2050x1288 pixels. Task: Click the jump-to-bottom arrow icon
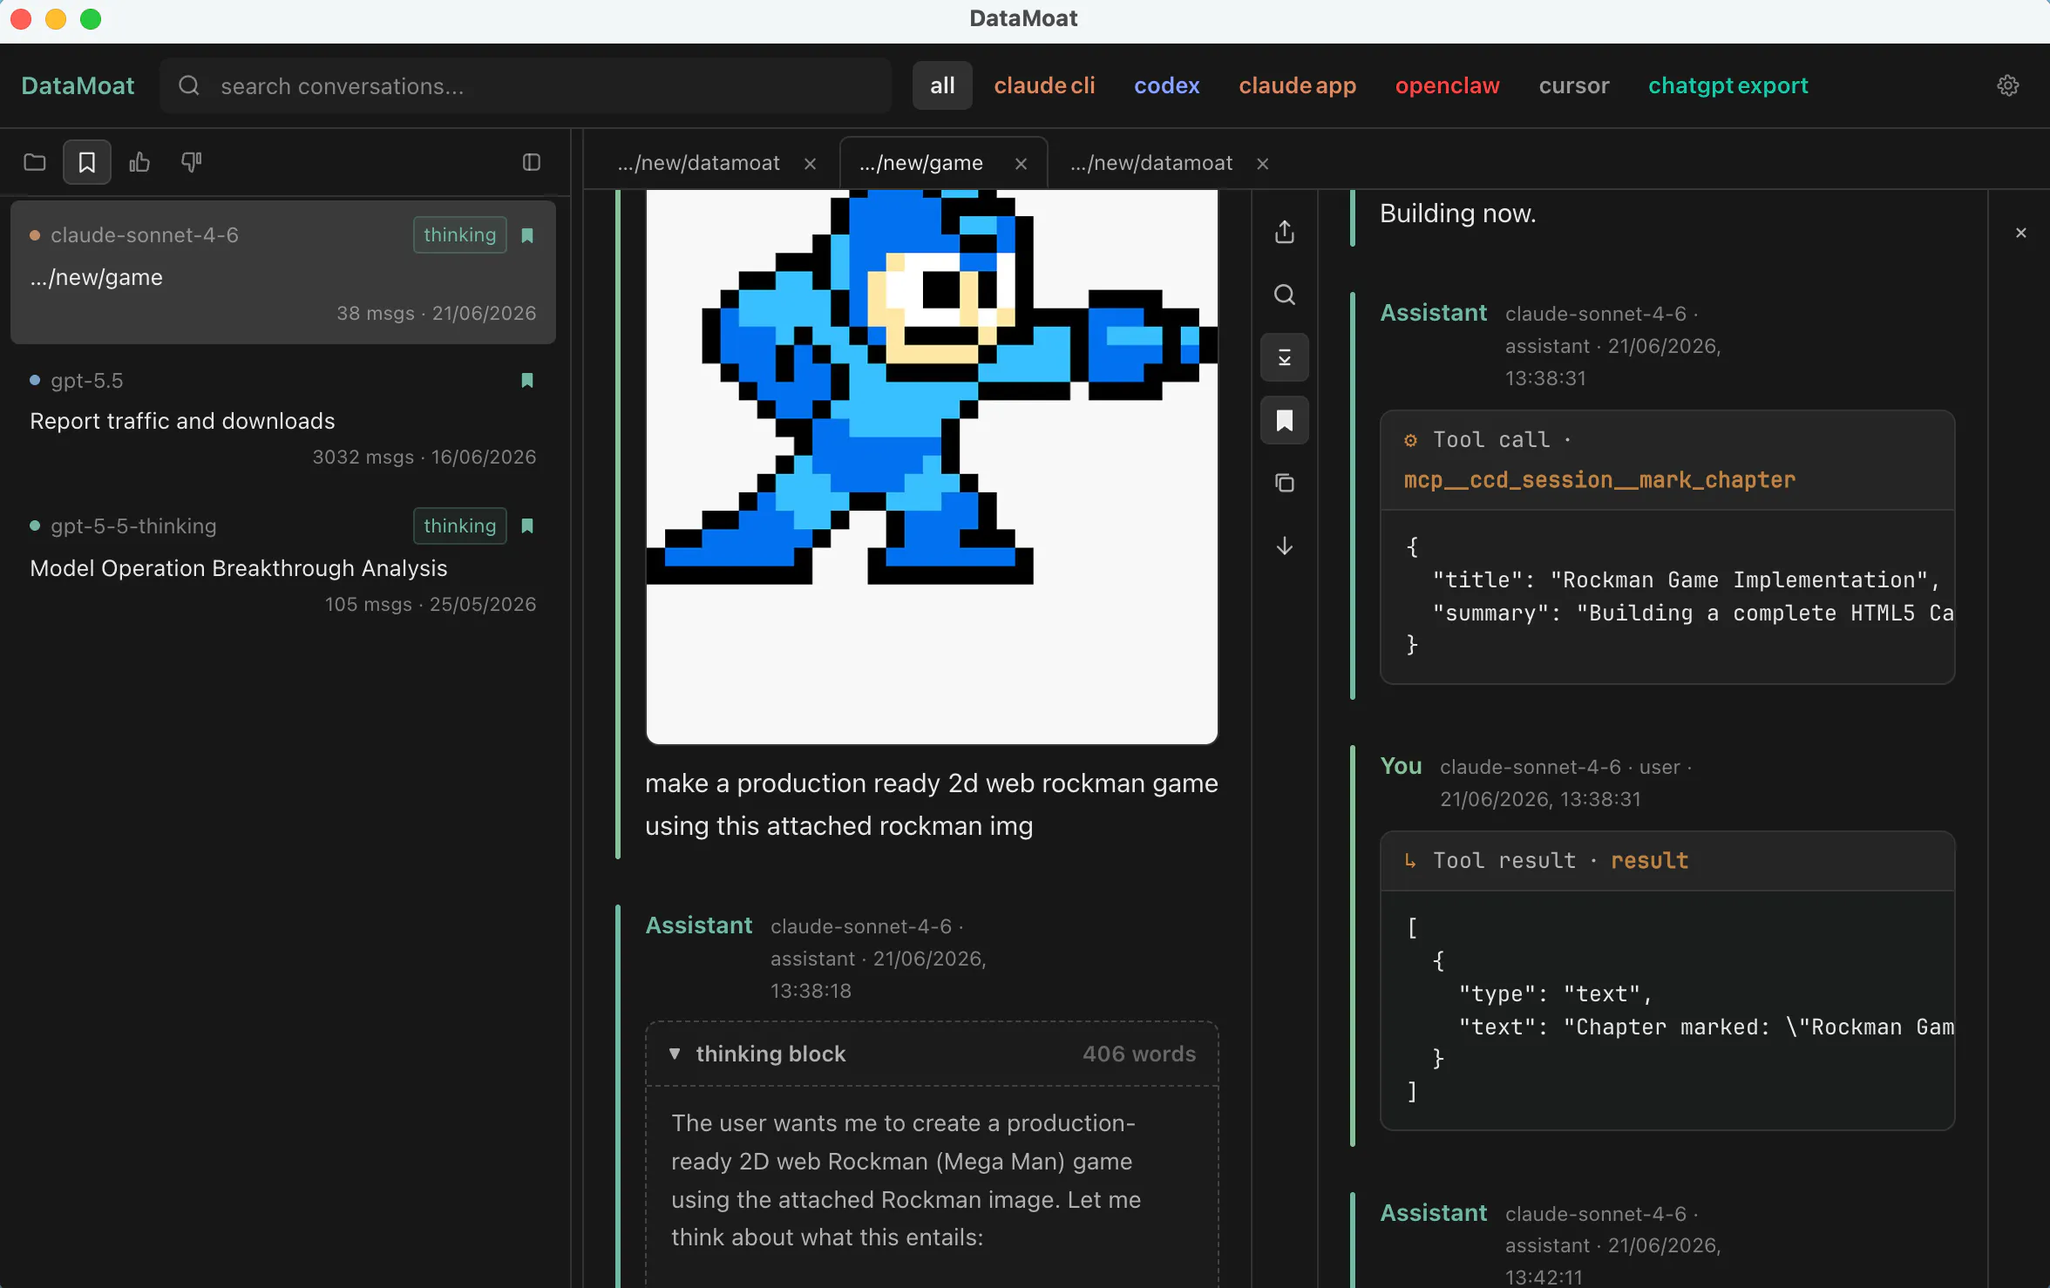point(1285,546)
